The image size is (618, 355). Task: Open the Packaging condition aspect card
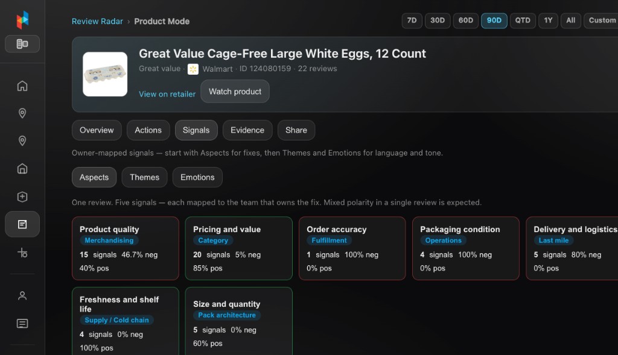coord(466,248)
